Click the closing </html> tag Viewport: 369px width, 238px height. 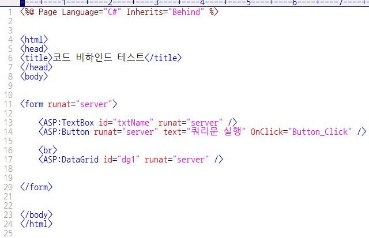(36, 224)
